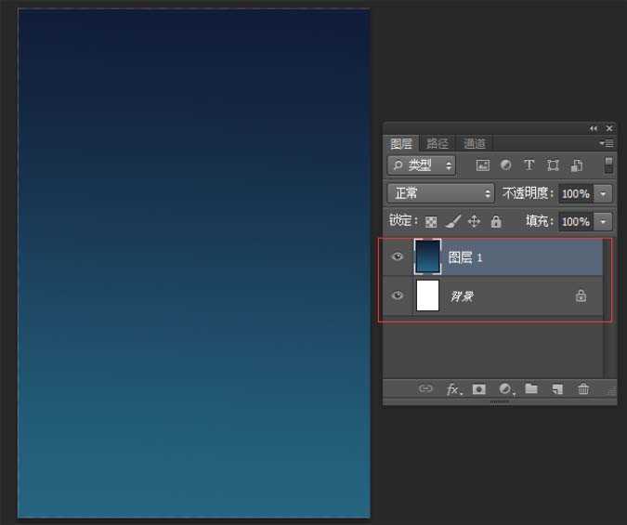The width and height of the screenshot is (627, 525).
Task: Add a layer mask
Action: (x=479, y=389)
